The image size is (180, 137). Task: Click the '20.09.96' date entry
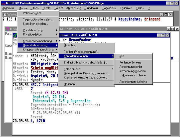pos(21,121)
